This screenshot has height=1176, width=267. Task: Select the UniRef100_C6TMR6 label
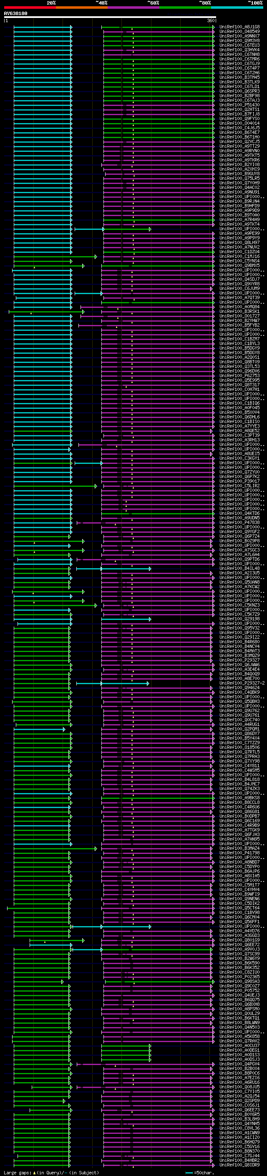coord(239,59)
